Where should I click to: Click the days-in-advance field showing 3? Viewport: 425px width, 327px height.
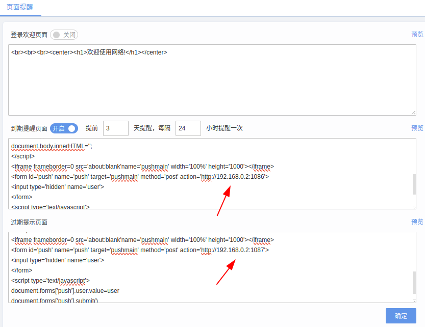pyautogui.click(x=115, y=128)
